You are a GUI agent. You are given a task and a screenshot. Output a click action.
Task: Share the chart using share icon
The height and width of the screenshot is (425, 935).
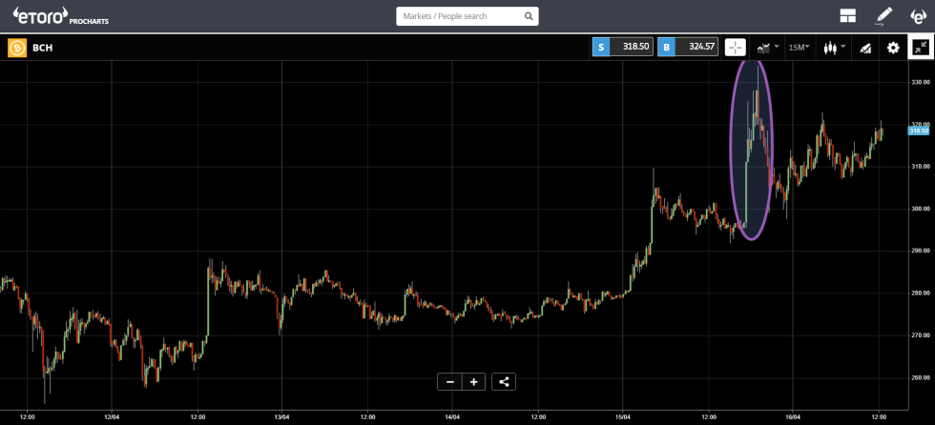tap(505, 382)
